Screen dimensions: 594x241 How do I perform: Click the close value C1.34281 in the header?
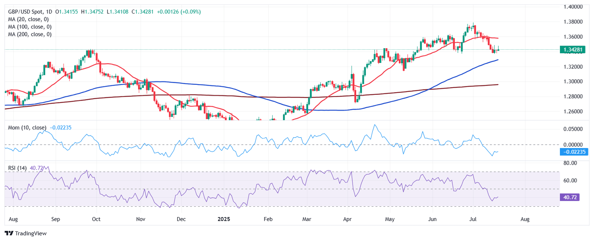click(143, 12)
